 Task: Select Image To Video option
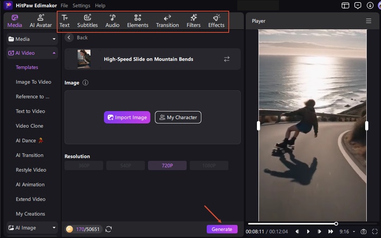pyautogui.click(x=33, y=82)
